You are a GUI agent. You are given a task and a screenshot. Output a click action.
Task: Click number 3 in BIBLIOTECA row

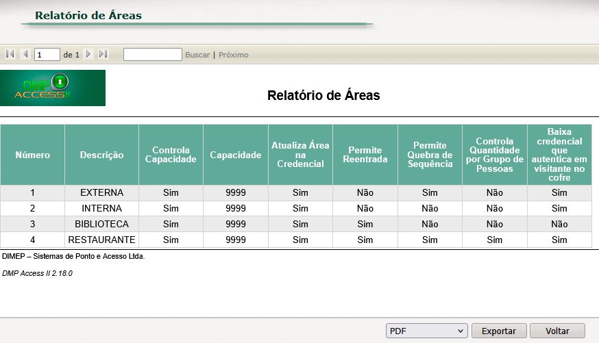32,224
